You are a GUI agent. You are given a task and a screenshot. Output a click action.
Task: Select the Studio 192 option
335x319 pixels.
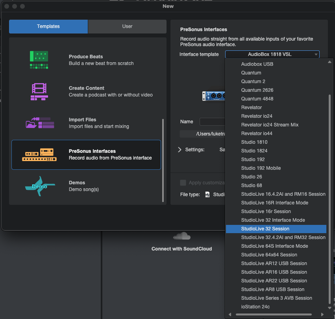pyautogui.click(x=276, y=159)
